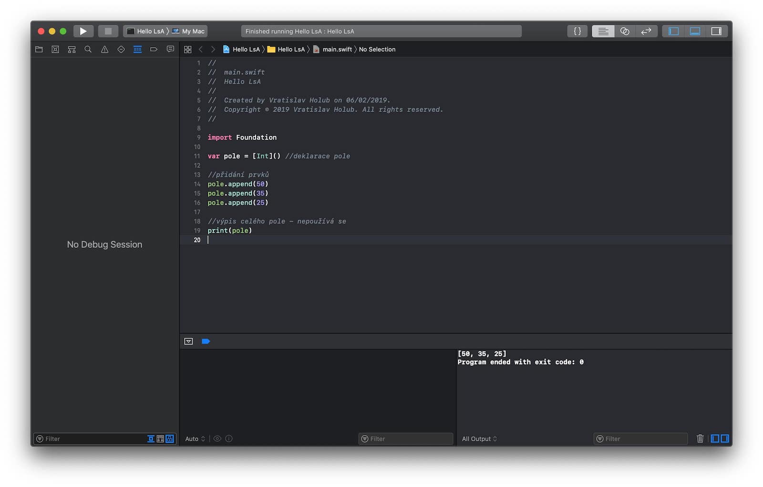Screen dimensions: 763x487
Task: Click main.swift in the jump bar
Action: tap(337, 49)
